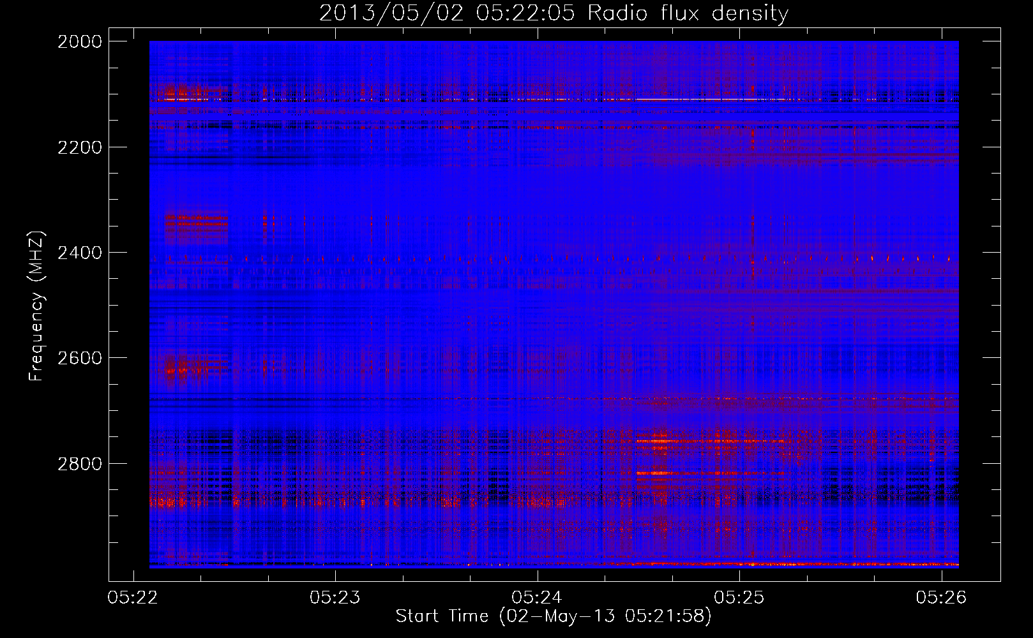Click the 05:24 time tick label
The image size is (1033, 638).
click(x=537, y=598)
